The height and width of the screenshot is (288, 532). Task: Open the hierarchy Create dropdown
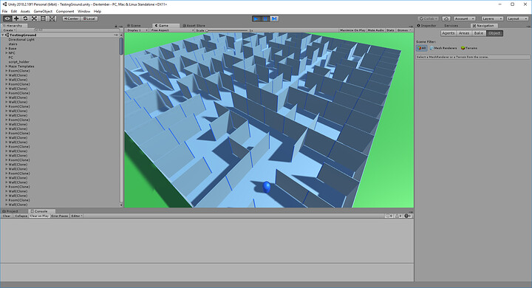(9, 30)
